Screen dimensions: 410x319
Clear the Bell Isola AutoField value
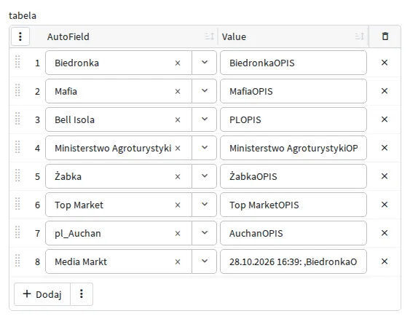click(x=178, y=119)
